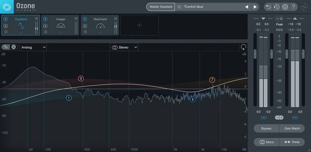Click the iZotope logo in top-right corner
The width and height of the screenshot is (311, 152).
click(x=304, y=7)
